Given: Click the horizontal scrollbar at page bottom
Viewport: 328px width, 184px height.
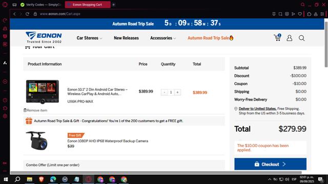Looking at the screenshot, I should pos(156,173).
